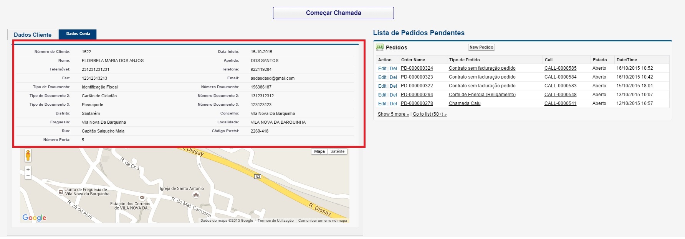Switch map to Mapa view
Viewport: 685px width, 239px height.
(x=319, y=152)
